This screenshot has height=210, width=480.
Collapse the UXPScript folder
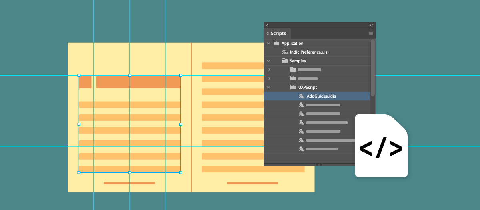tap(268, 87)
